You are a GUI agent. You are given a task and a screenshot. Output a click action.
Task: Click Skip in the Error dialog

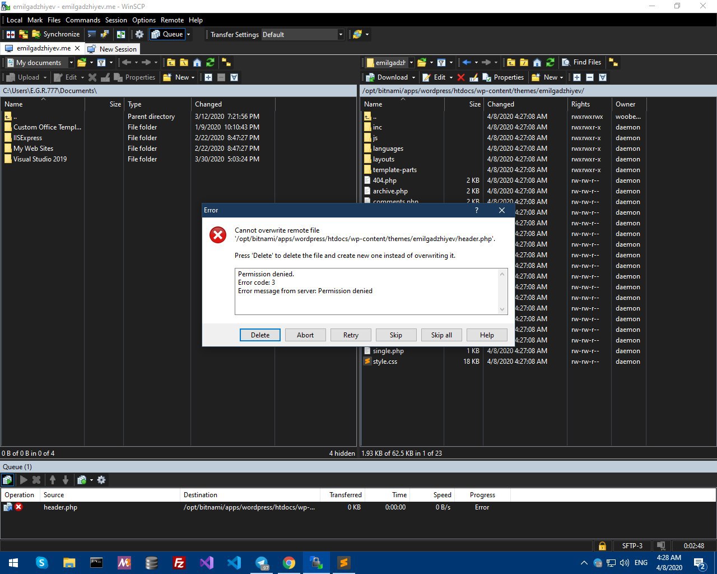396,335
